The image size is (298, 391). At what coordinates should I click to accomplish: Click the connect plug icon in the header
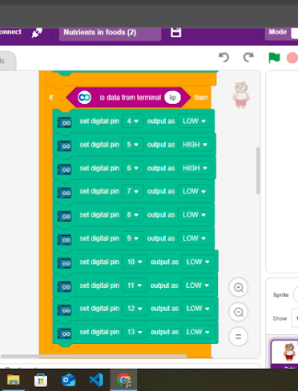coord(37,33)
